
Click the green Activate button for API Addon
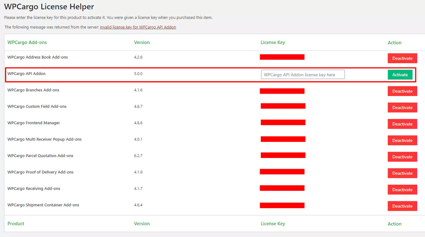click(x=400, y=75)
